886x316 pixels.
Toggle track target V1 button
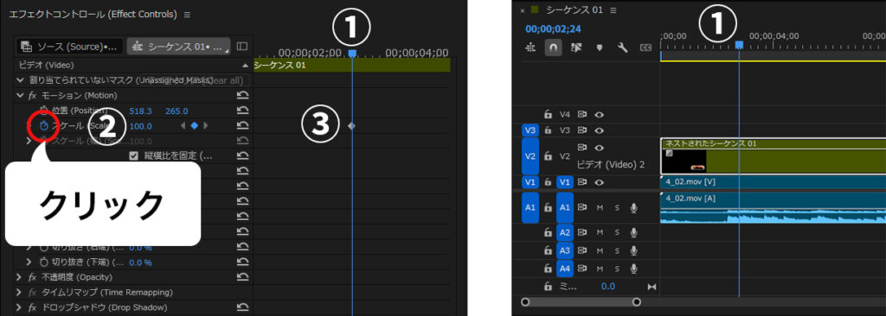point(565,182)
